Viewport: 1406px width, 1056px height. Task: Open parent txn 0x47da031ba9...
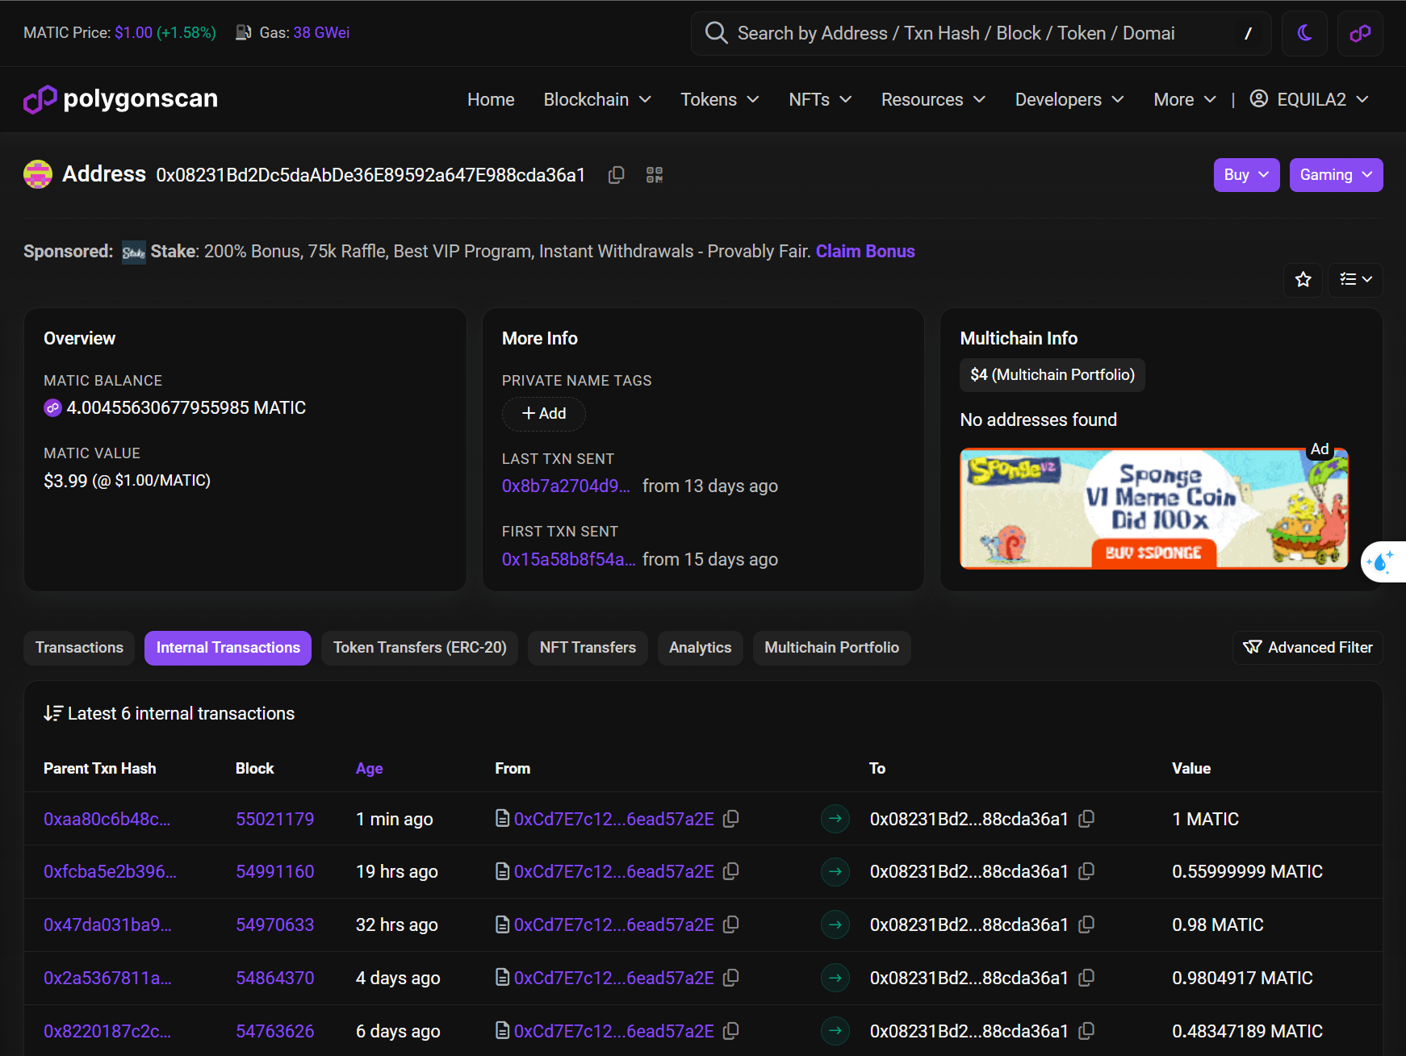tap(107, 925)
